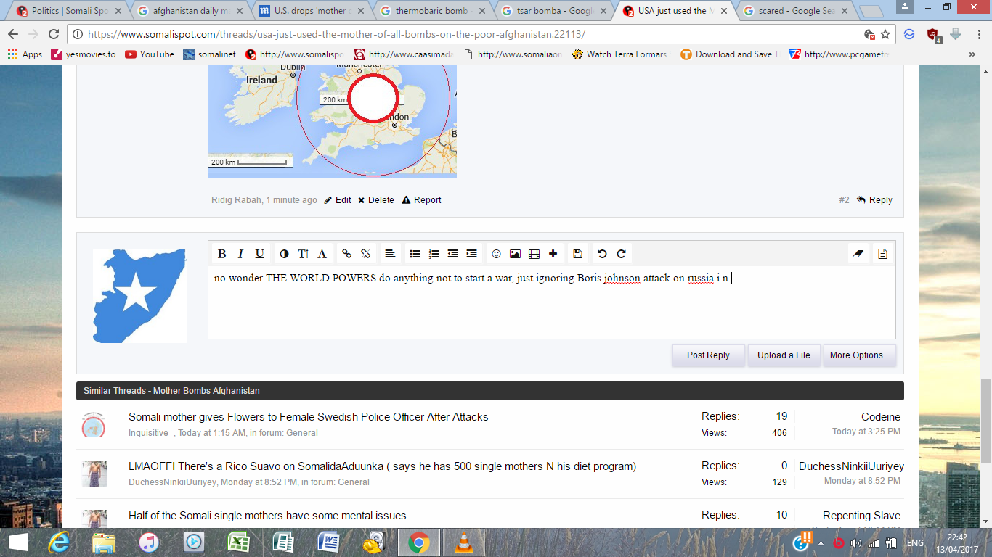Toggle bold formatting in reply editor
This screenshot has width=992, height=557.
(x=222, y=254)
